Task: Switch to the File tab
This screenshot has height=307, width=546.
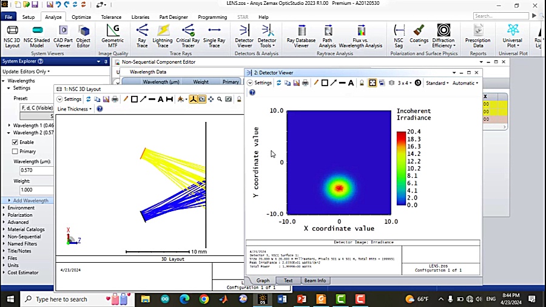Action: [x=8, y=17]
